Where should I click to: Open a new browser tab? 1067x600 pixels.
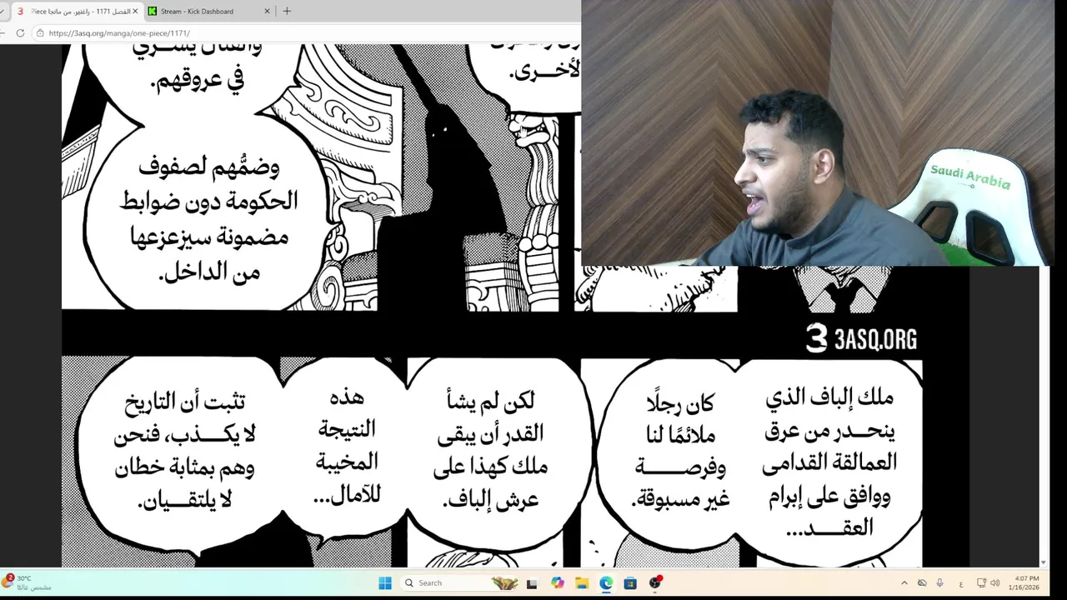coord(287,11)
